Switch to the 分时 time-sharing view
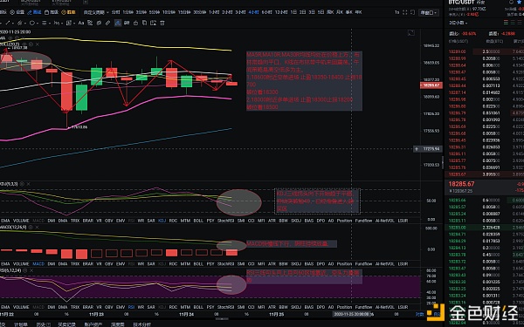This screenshot has width=524, height=327. [x=115, y=12]
